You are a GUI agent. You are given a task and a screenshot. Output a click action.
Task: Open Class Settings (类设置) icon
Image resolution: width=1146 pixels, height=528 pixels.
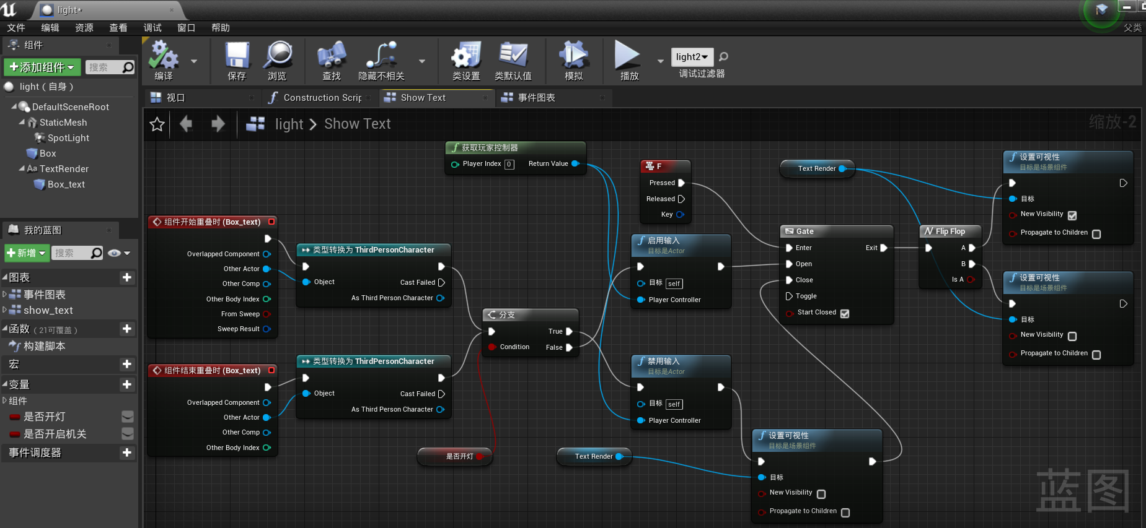click(466, 56)
